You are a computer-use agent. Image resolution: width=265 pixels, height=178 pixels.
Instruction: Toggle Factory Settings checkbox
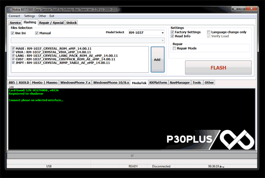pos(172,32)
